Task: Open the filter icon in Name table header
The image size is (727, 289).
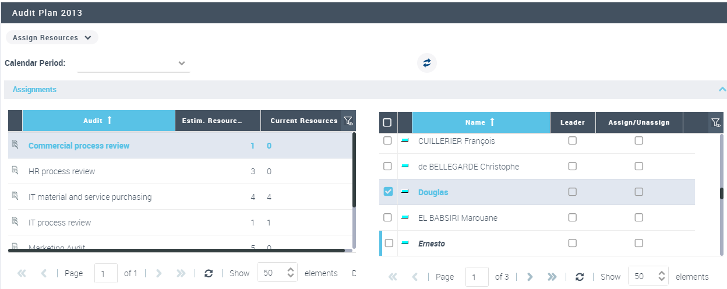Action: [x=716, y=123]
